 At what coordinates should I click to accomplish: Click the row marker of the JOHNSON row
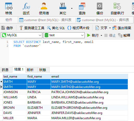coord(1,92)
